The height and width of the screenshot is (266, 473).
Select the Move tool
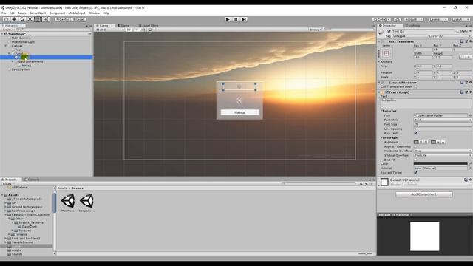tap(14, 19)
